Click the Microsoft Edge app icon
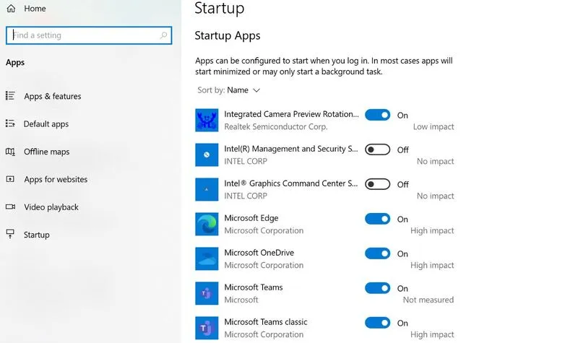 click(x=207, y=224)
